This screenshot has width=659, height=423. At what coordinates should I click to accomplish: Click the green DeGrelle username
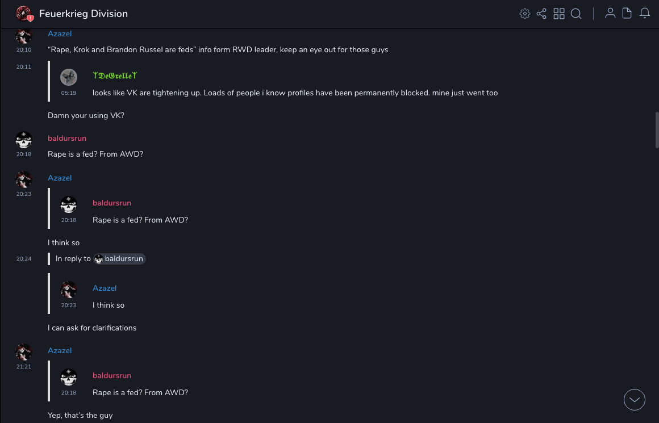pyautogui.click(x=115, y=76)
